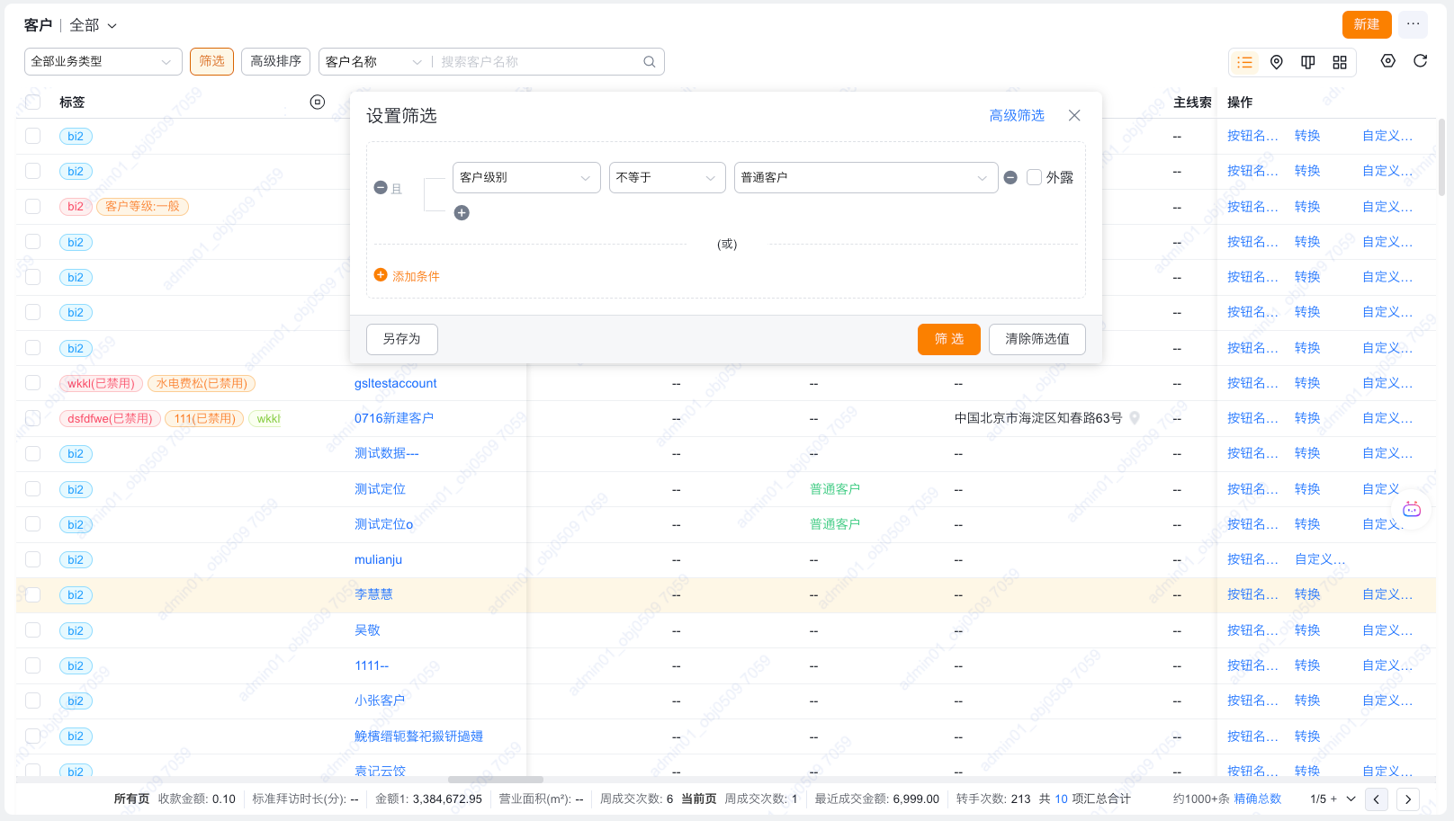
Task: Switch to kanban board view icon
Action: [1307, 62]
